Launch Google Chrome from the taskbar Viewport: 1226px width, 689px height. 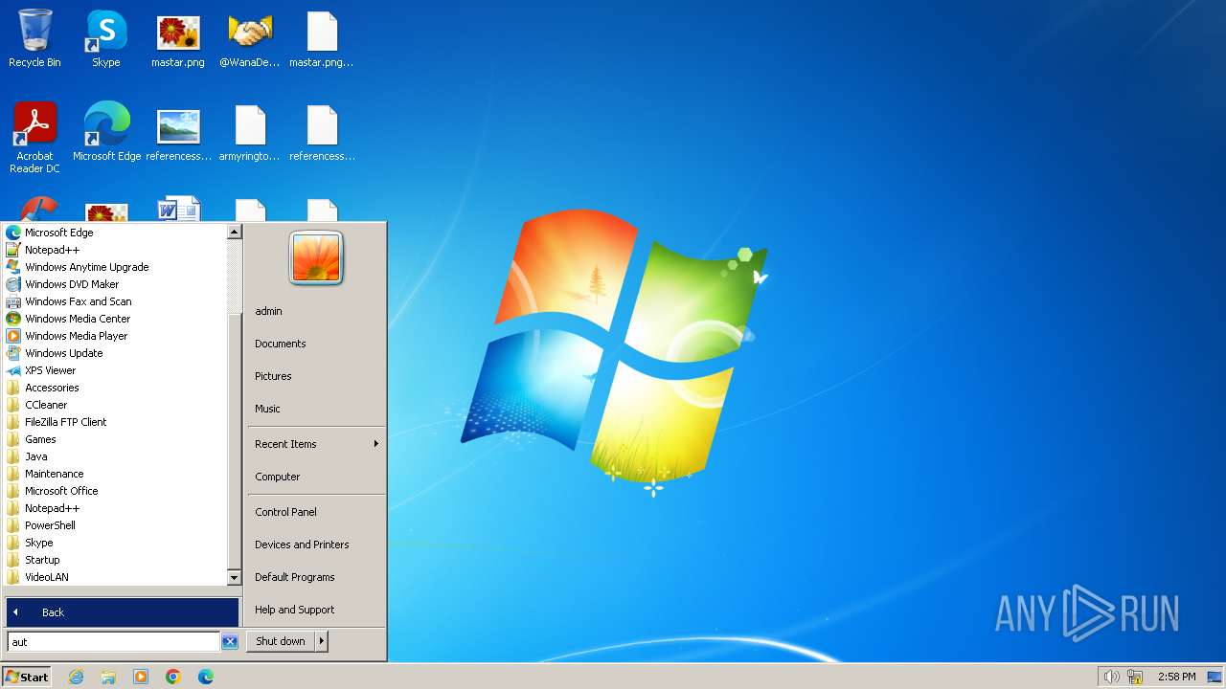[x=173, y=677]
